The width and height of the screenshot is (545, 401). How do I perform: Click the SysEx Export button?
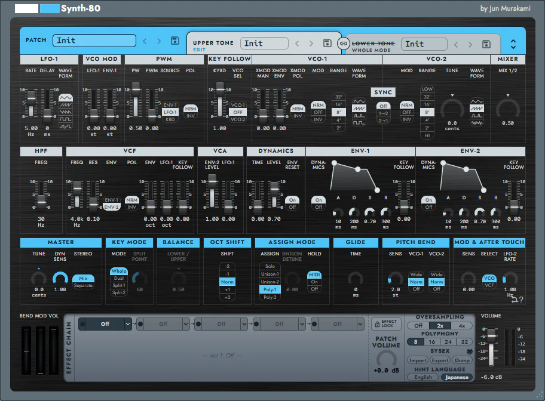pos(440,360)
